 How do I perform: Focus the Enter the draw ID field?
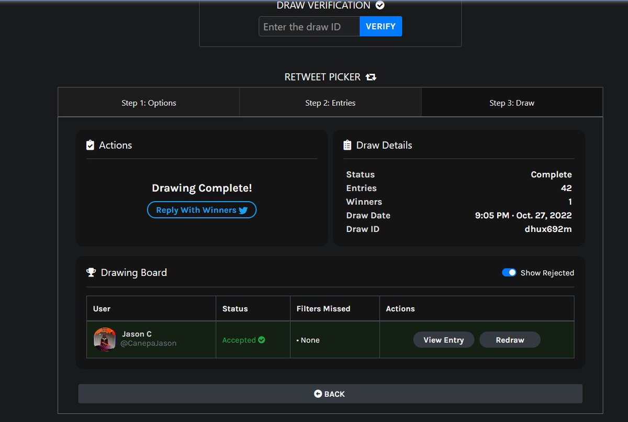click(x=309, y=26)
